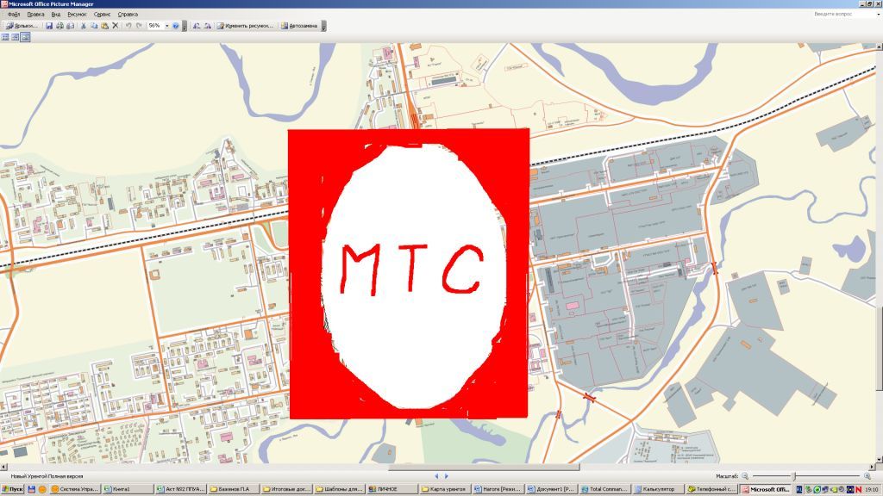Switch to filmstrip view
This screenshot has height=496, width=883.
16,37
